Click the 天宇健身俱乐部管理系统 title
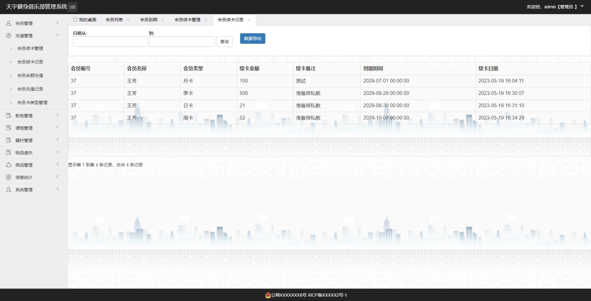The image size is (591, 301). click(37, 7)
